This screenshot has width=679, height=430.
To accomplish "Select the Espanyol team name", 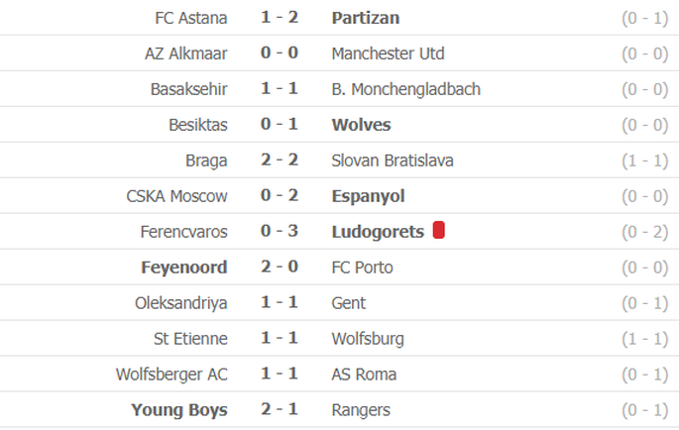I will click(368, 196).
